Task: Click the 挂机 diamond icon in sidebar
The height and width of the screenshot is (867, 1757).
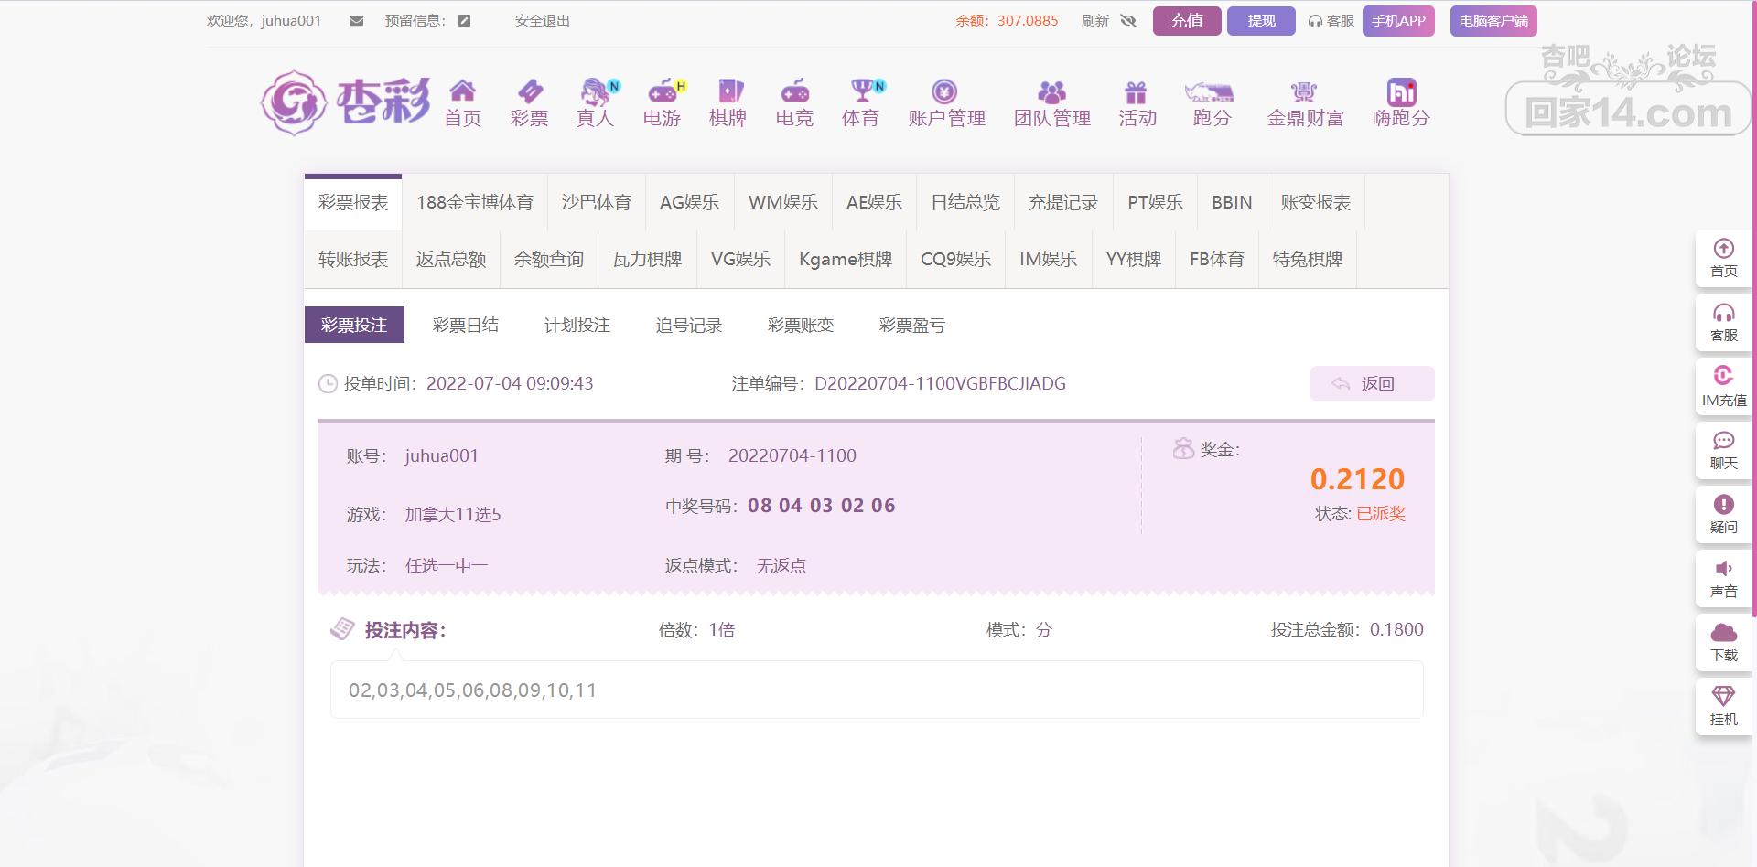Action: (1723, 697)
